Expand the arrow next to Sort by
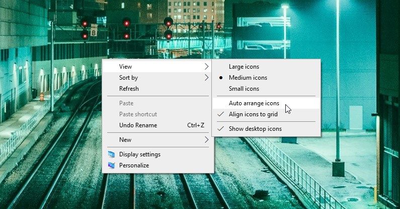The image size is (400, 209). pyautogui.click(x=206, y=78)
